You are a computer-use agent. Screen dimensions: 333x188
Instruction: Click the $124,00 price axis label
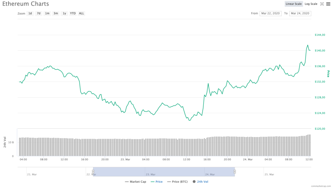(320, 113)
